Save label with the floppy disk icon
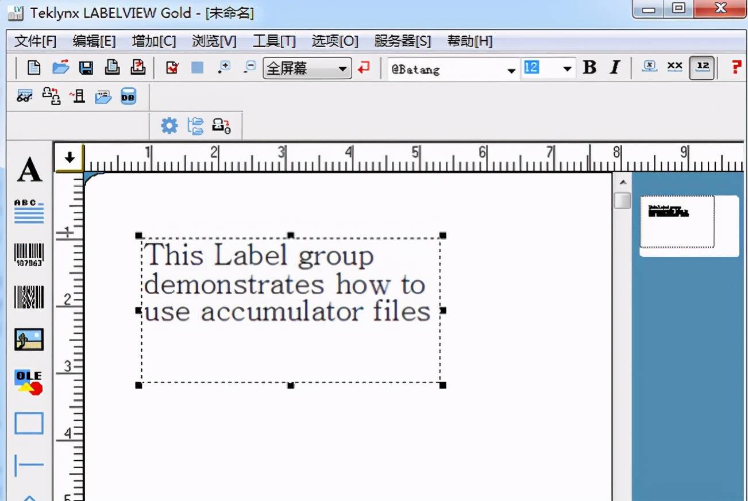The image size is (748, 501). point(86,68)
